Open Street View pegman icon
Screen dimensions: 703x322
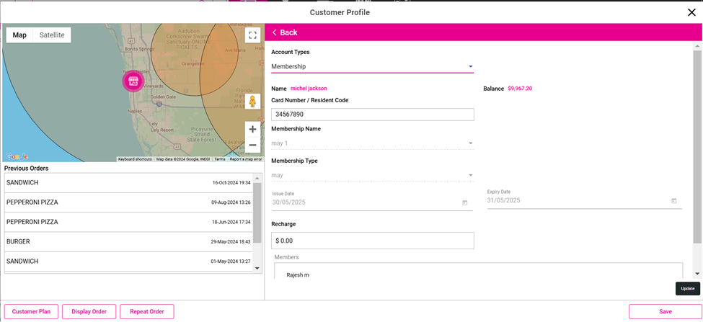click(252, 102)
